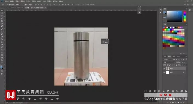Toggle the Auto-Select checkbox
The width and height of the screenshot is (193, 104).
(x=8, y=5)
